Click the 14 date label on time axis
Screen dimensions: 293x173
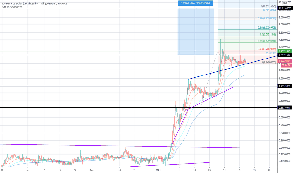(x=119, y=170)
